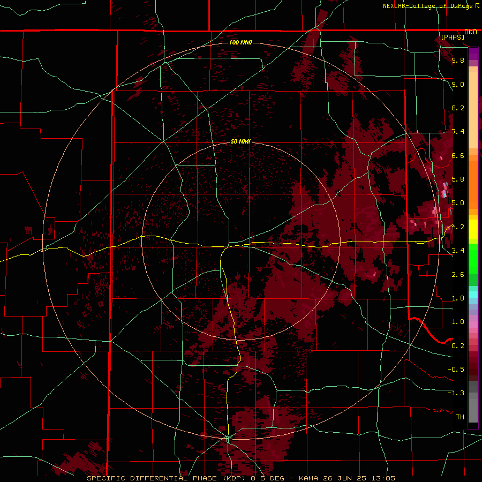The height and width of the screenshot is (482, 482).
Task: Click the 1.8 scale value
Action: tap(458, 298)
